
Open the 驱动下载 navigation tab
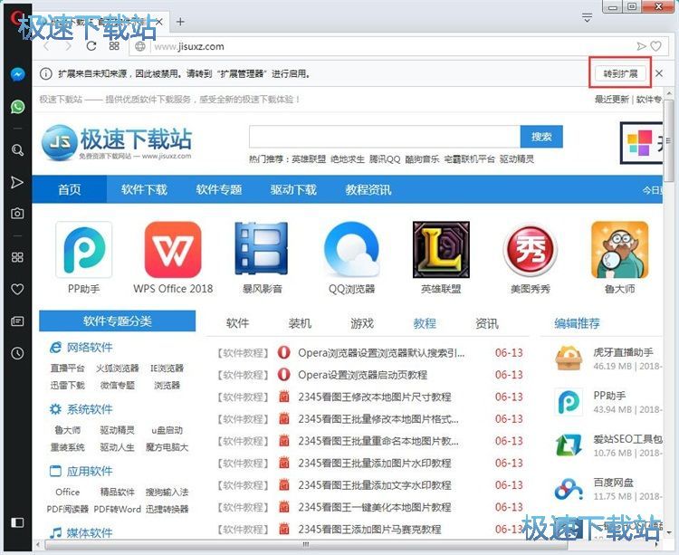293,189
